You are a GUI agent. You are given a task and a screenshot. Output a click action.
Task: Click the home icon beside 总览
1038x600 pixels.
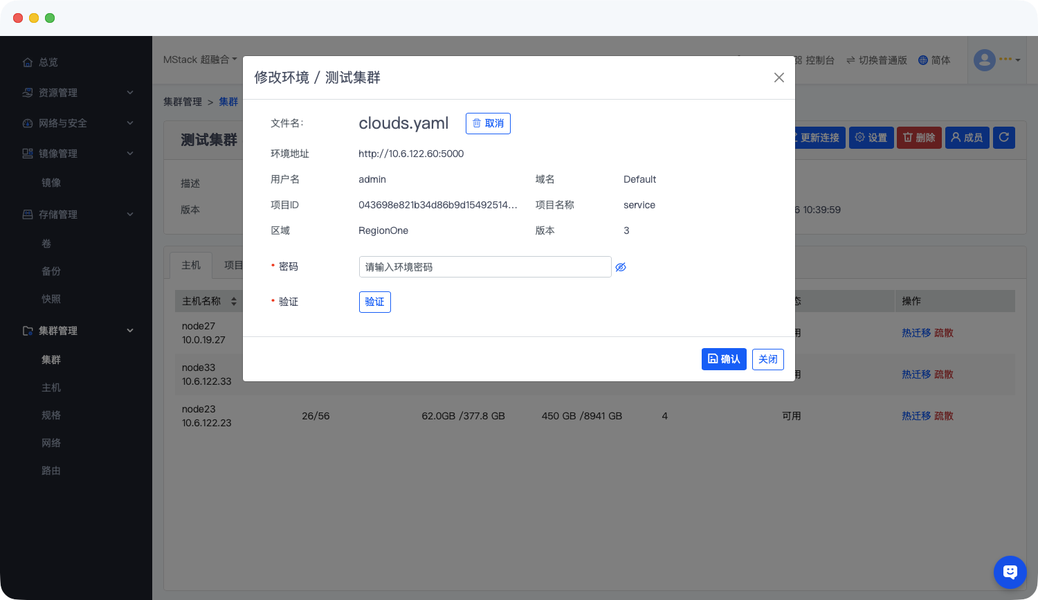(x=28, y=62)
